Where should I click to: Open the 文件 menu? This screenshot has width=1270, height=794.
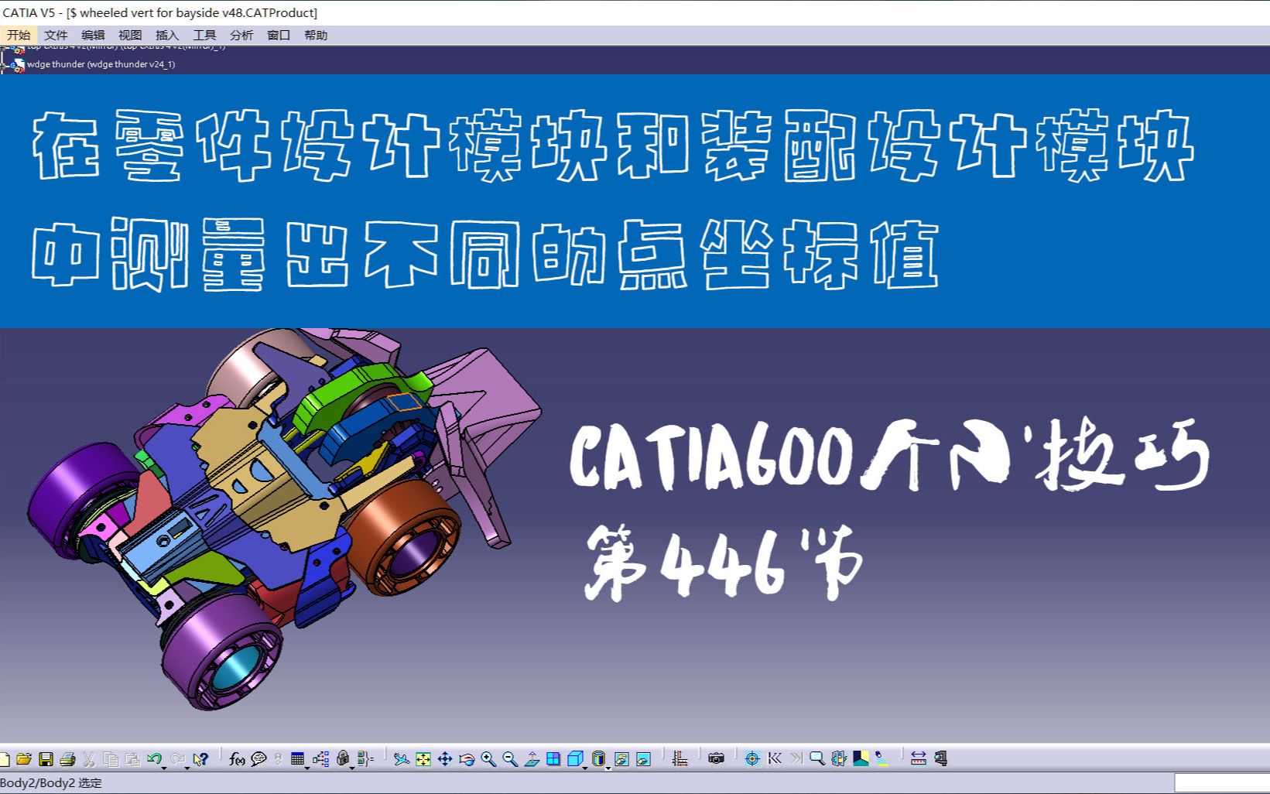click(x=56, y=35)
